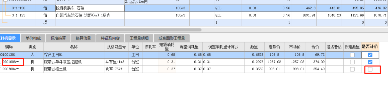Uncheck 是否计价 for 履带式单斗液压挖掘机 row
The image size is (388, 94).
(370, 62)
